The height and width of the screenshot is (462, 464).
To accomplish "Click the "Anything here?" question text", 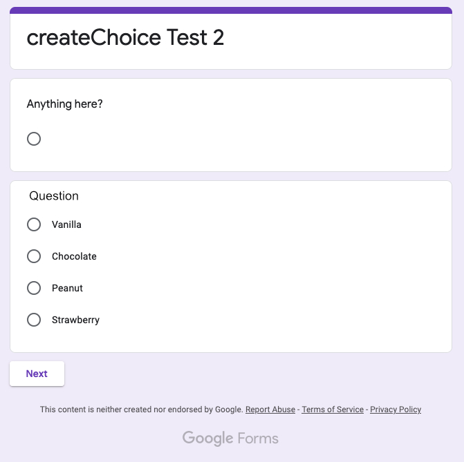I will tap(64, 104).
